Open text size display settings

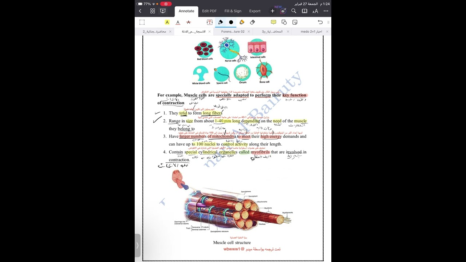pyautogui.click(x=315, y=11)
